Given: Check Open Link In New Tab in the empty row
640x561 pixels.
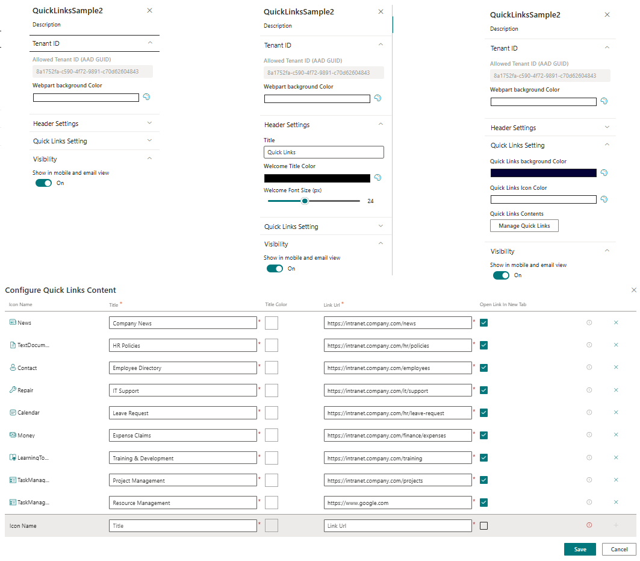Looking at the screenshot, I should pyautogui.click(x=483, y=525).
